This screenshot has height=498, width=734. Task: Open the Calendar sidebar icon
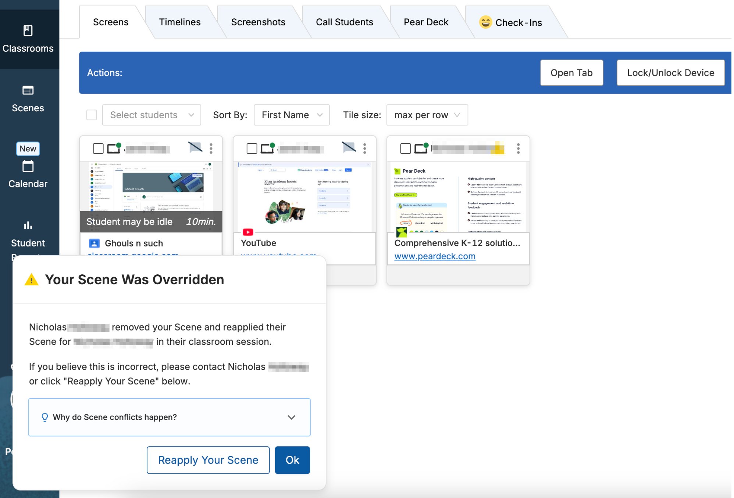click(28, 166)
